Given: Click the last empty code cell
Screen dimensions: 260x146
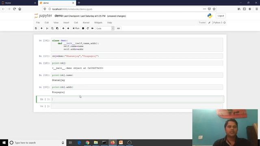Looking at the screenshot, I should (x=137, y=106).
